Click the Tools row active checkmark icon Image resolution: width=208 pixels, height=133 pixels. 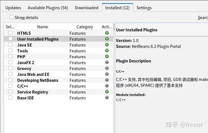click(x=107, y=50)
